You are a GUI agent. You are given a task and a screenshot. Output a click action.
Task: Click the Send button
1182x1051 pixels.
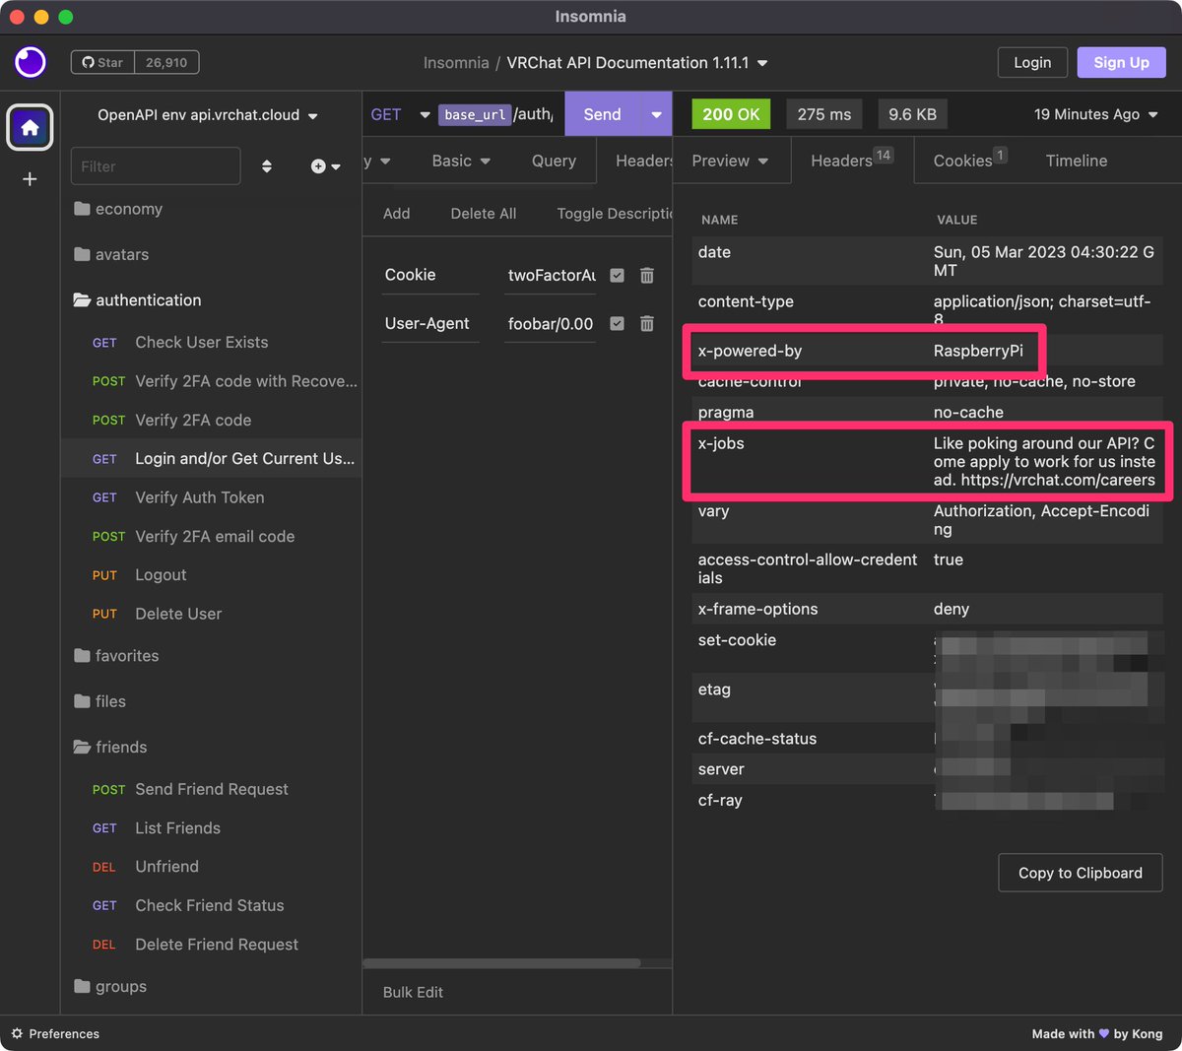click(602, 114)
